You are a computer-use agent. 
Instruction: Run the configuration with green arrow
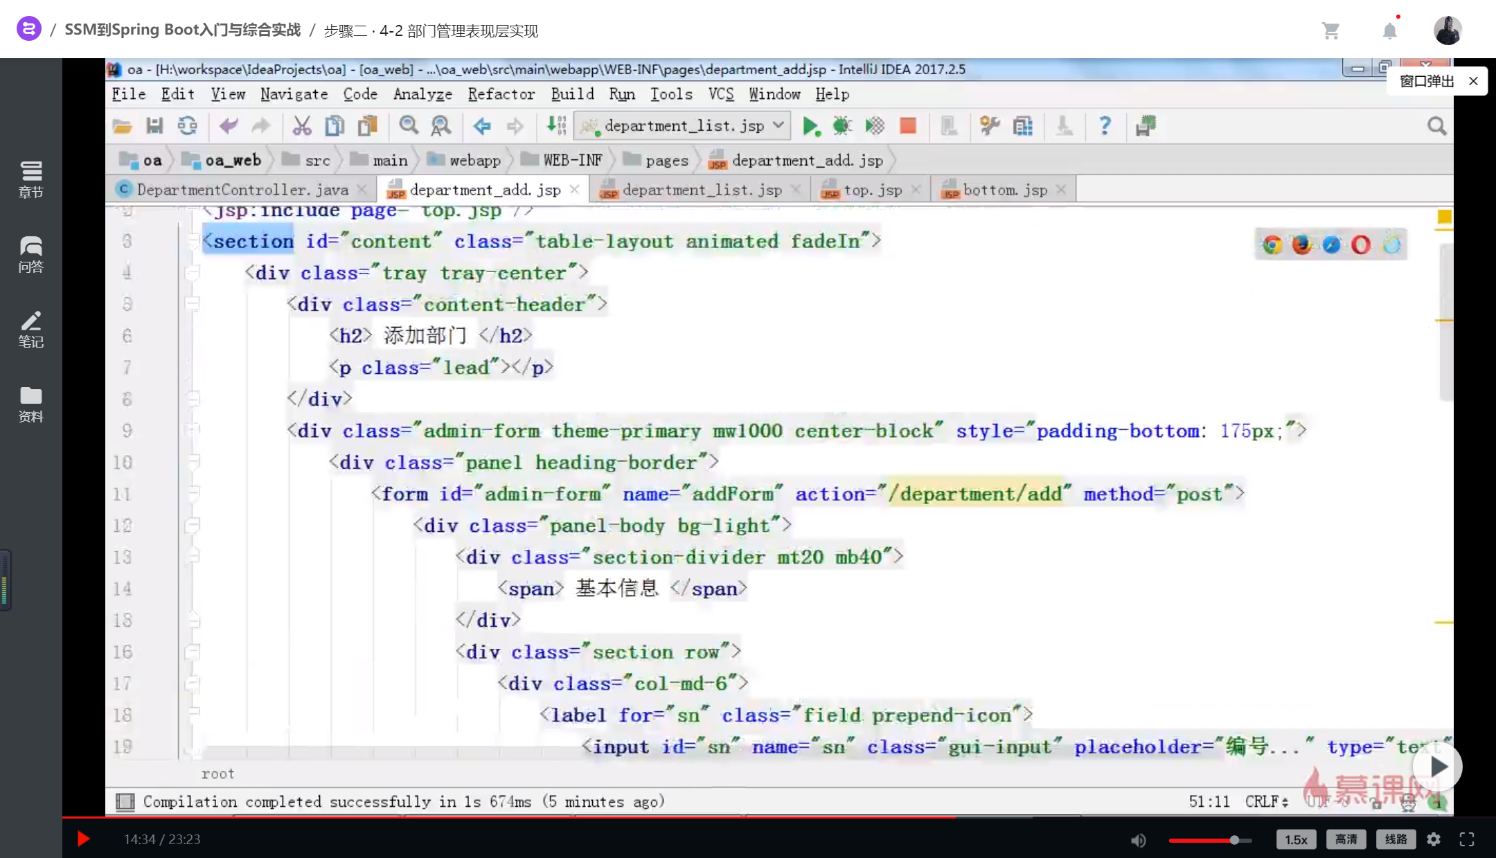coord(810,126)
